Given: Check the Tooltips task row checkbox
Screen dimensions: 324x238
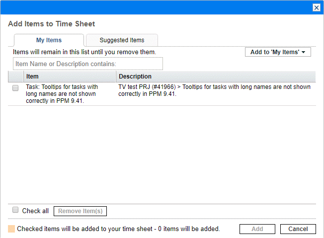Looking at the screenshot, I should point(15,88).
